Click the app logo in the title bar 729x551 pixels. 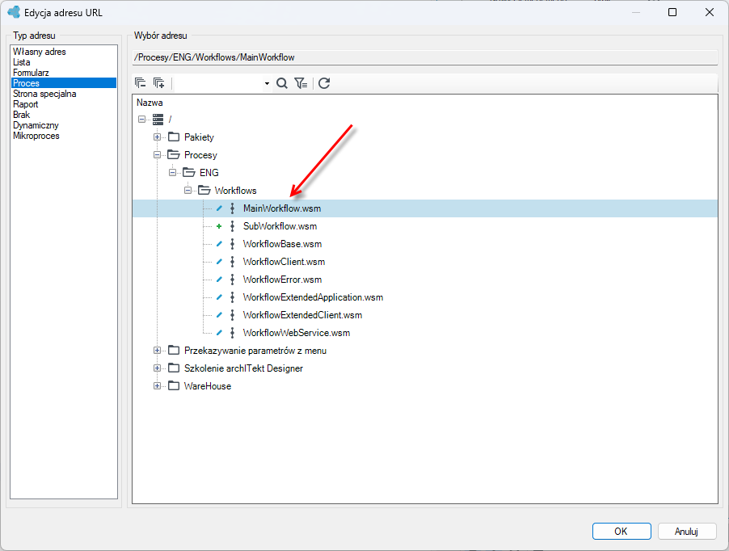point(14,12)
